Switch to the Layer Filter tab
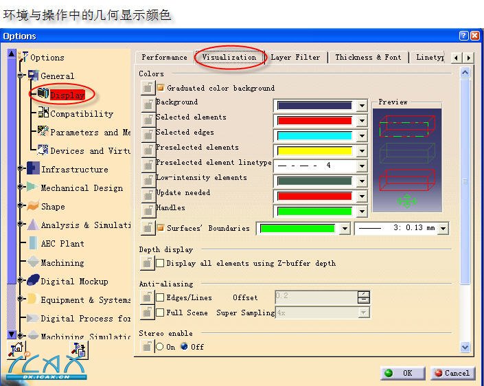484x386 pixels. click(295, 58)
